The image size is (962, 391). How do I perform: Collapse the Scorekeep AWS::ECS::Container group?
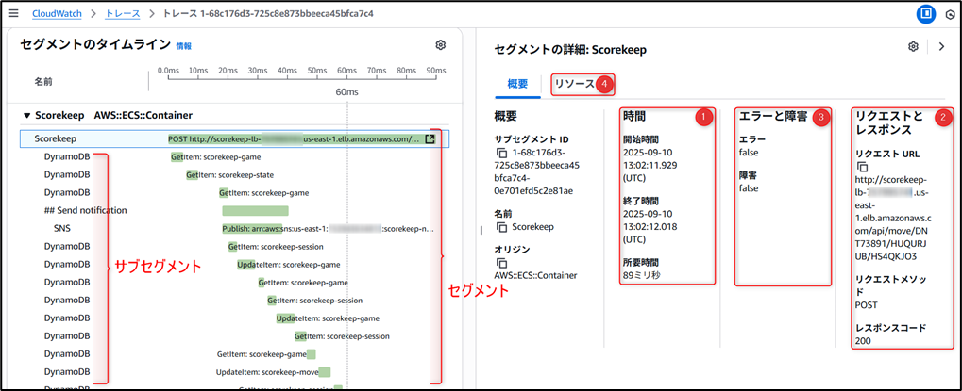26,116
